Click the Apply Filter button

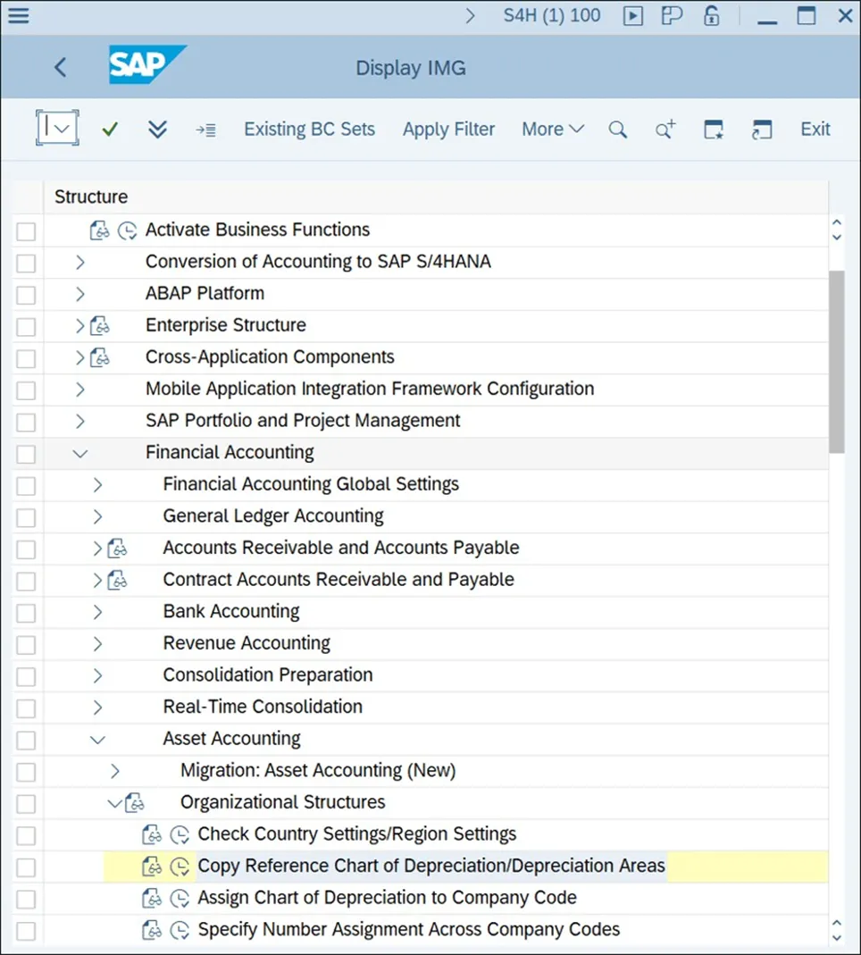click(448, 130)
